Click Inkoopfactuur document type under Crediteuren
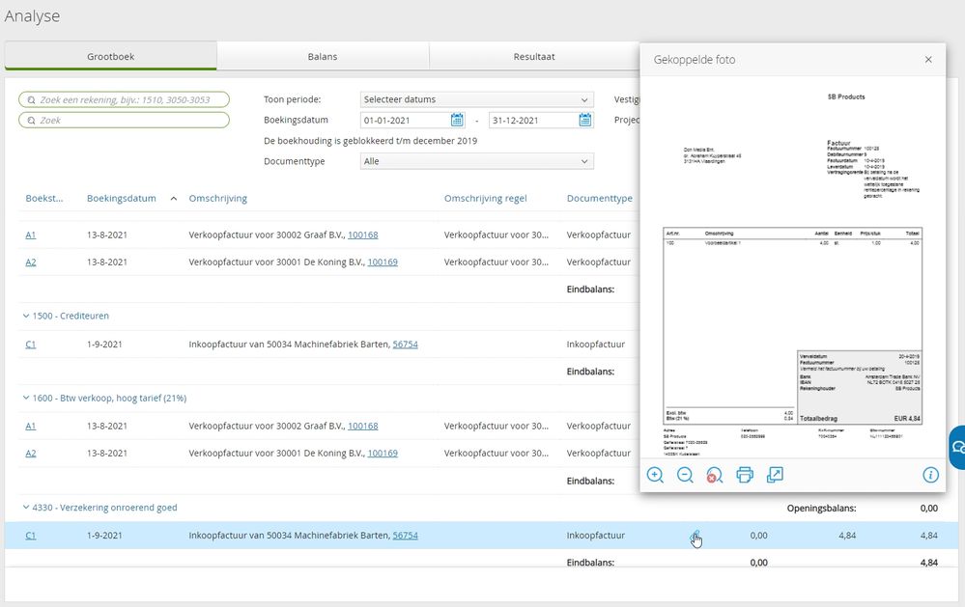Image resolution: width=965 pixels, height=607 pixels. pyautogui.click(x=596, y=345)
